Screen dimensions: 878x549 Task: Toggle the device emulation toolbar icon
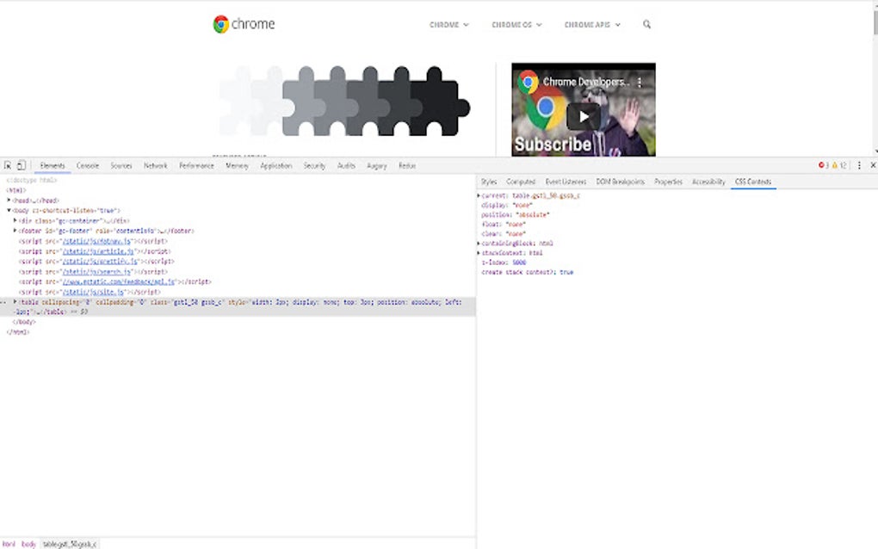click(x=21, y=165)
